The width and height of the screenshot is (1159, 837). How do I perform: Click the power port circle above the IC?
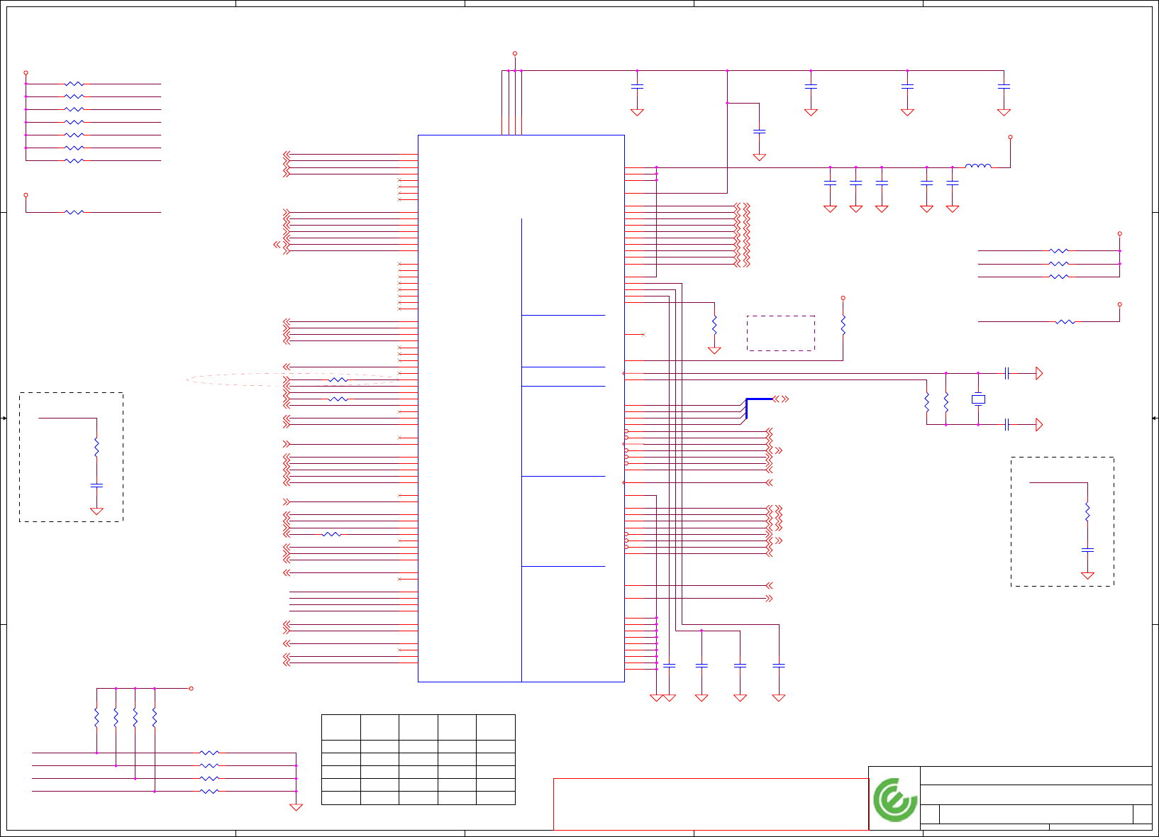tap(515, 53)
